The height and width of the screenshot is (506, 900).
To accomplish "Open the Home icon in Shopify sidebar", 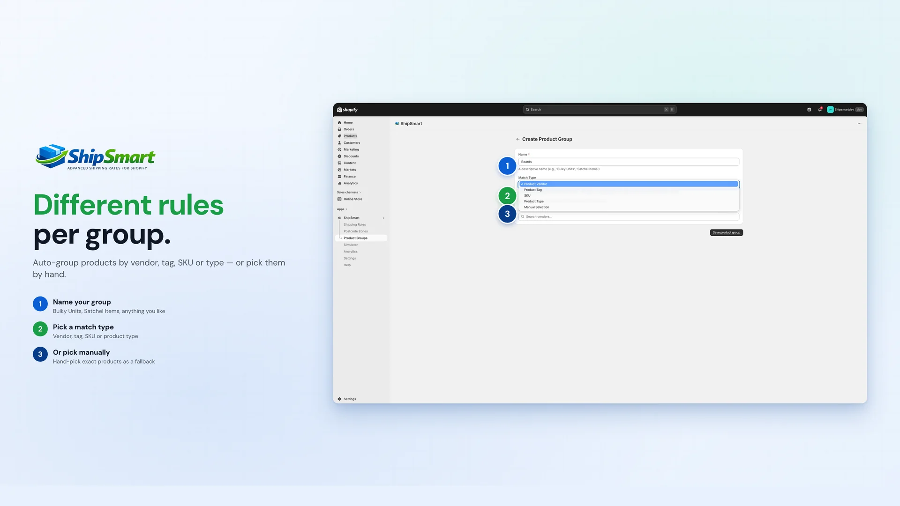I will click(339, 123).
